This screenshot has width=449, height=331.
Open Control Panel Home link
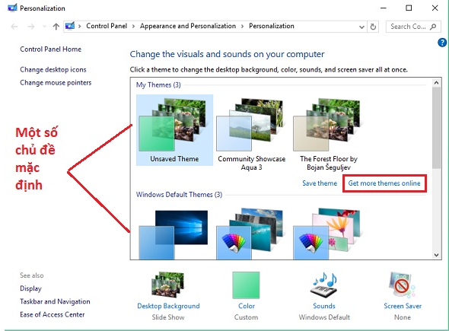pos(51,49)
